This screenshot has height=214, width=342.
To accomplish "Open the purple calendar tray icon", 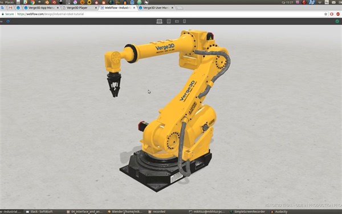I will pos(298,2).
